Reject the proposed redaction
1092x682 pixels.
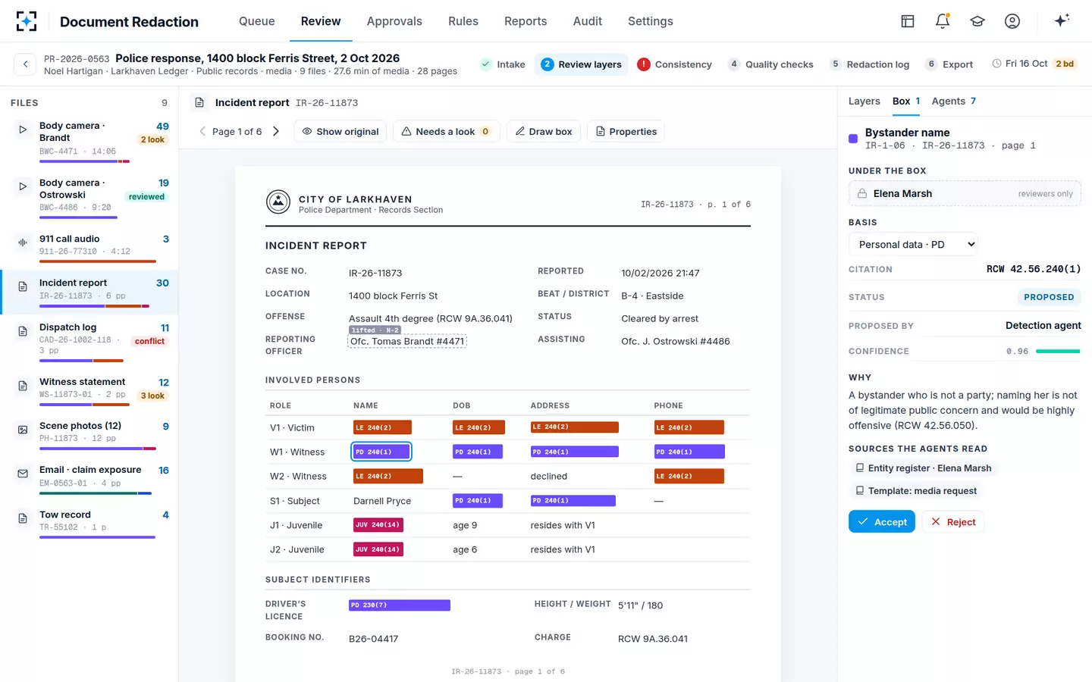tap(953, 521)
